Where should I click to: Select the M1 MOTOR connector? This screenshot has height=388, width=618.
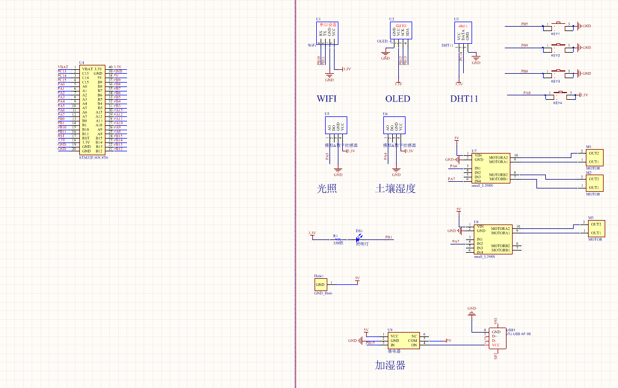(594, 157)
